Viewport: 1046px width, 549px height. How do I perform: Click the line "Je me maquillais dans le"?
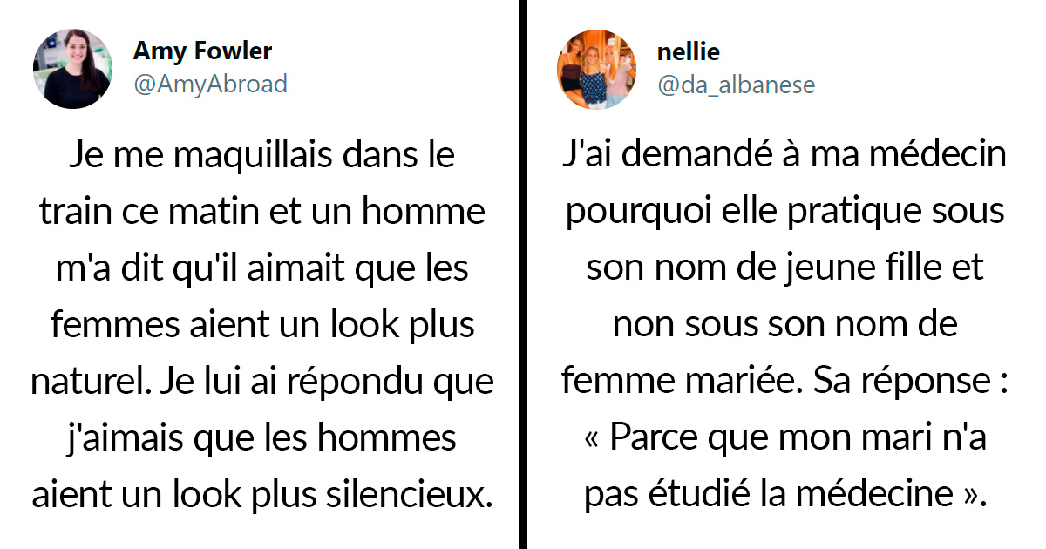click(261, 156)
